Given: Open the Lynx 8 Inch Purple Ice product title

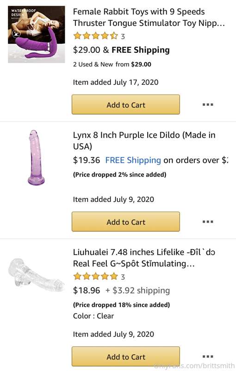Looking at the screenshot, I should pyautogui.click(x=144, y=141).
